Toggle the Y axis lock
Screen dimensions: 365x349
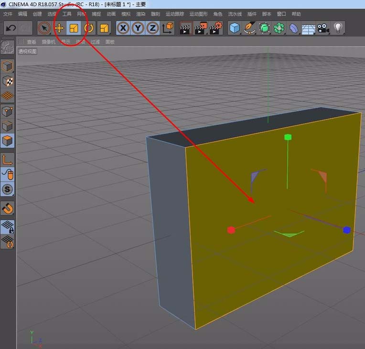point(138,28)
